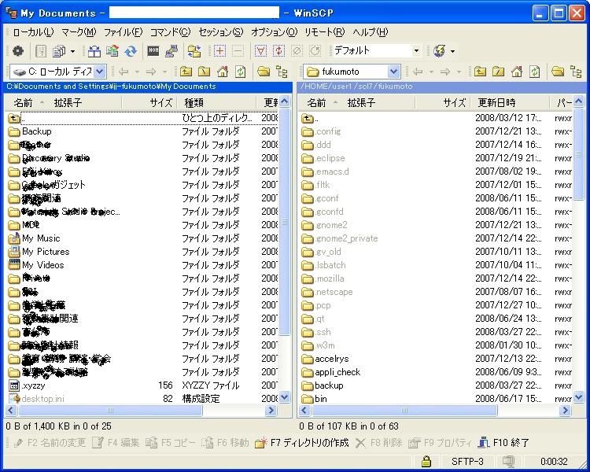This screenshot has width=590, height=472.
Task: Click SFTP-3 protocol in status bar
Action: coord(467,461)
